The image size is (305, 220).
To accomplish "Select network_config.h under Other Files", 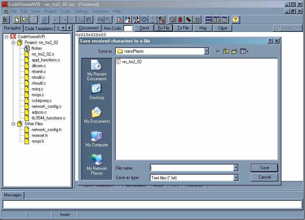I will click(46, 130).
